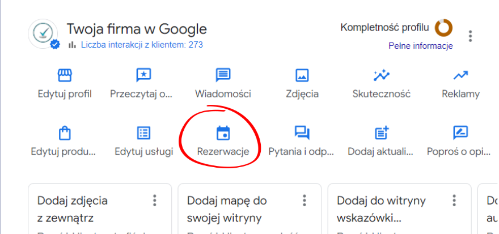The height and width of the screenshot is (234, 499).
Task: Open Skuteczność performance icon
Action: click(381, 75)
